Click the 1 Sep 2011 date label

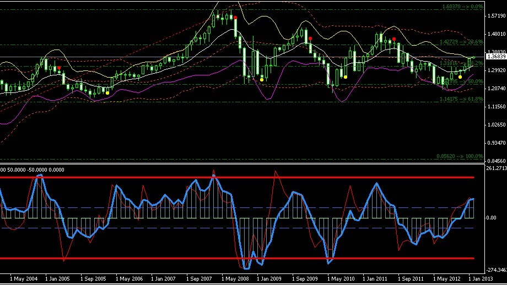[411, 279]
